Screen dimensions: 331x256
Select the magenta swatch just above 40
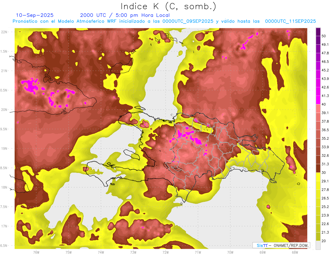click(x=318, y=100)
